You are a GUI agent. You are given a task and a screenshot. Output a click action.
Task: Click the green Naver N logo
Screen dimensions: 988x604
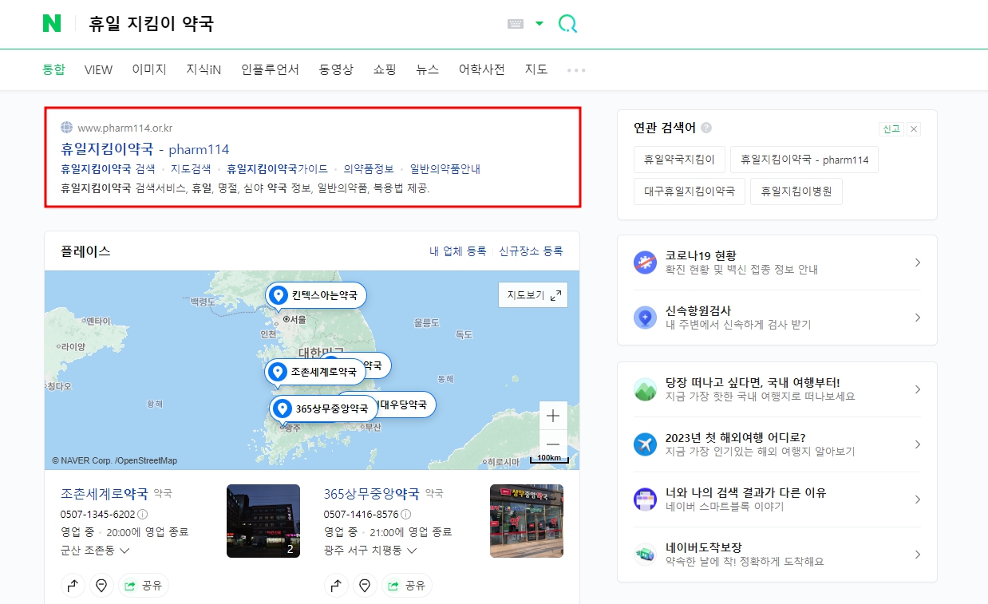click(52, 24)
